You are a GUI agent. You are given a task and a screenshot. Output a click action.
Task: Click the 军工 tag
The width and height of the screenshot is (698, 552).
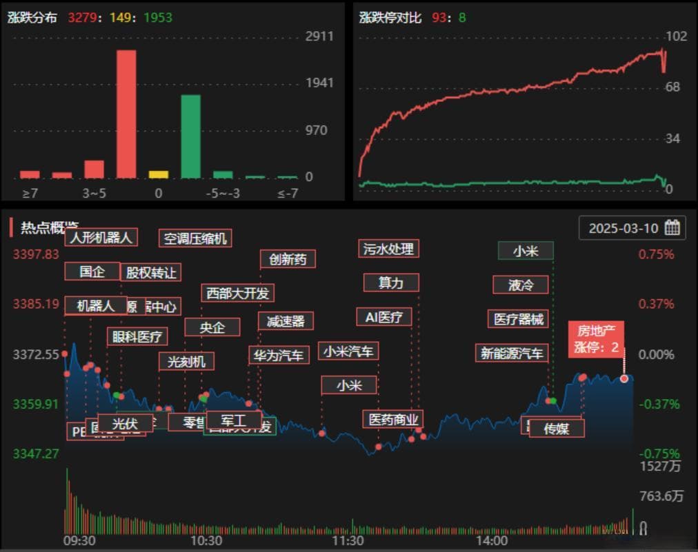click(234, 420)
